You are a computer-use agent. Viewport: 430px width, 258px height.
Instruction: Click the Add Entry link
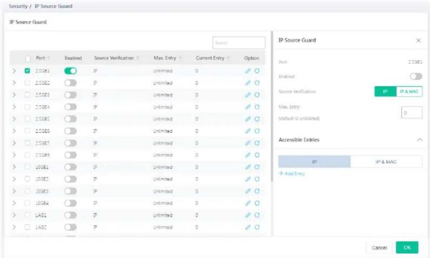coord(292,173)
